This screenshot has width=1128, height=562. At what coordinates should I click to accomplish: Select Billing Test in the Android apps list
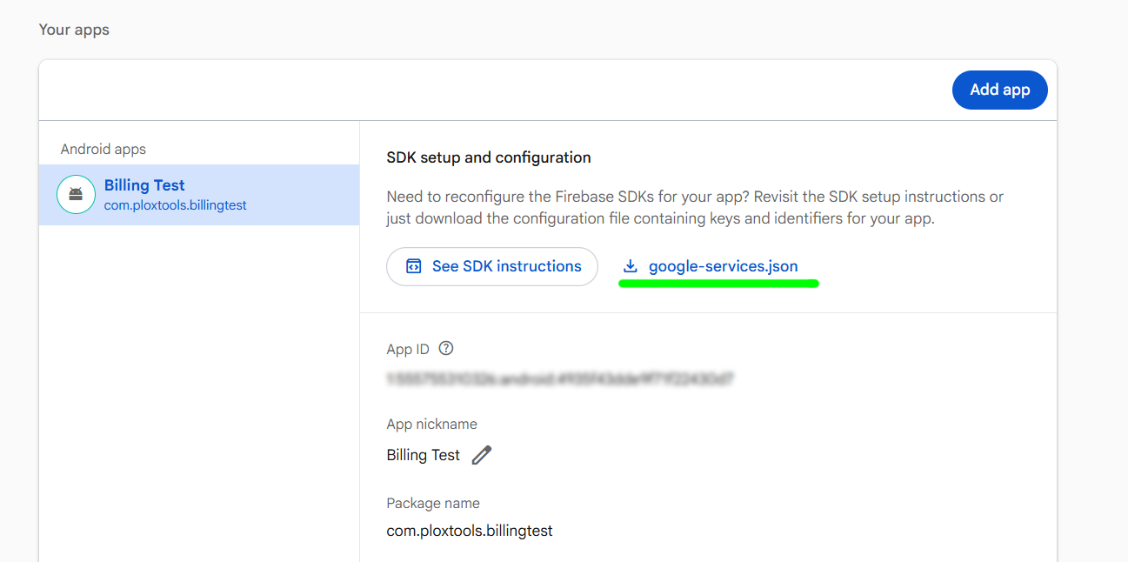[144, 185]
